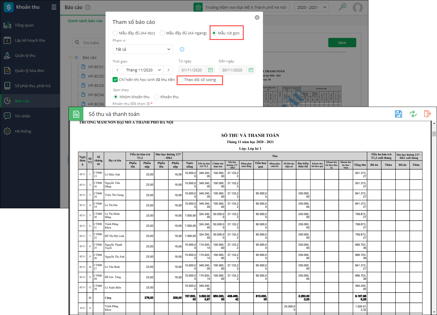Open the Từ ngày calendar picker
This screenshot has width=437, height=315.
(210, 70)
